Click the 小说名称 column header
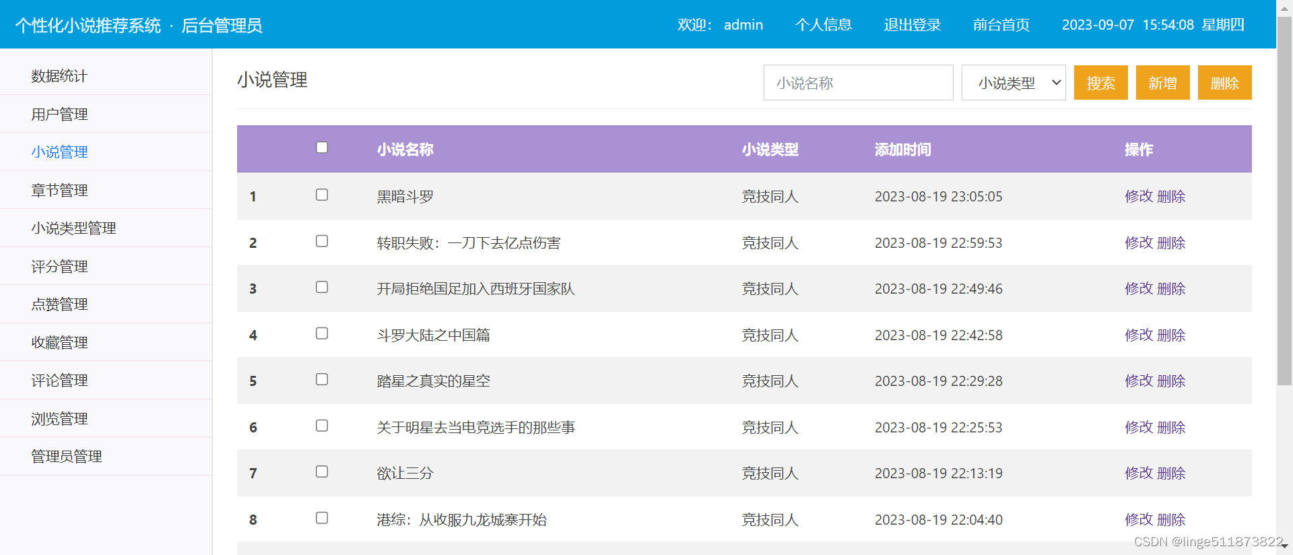Viewport: 1293px width, 555px height. pos(405,150)
